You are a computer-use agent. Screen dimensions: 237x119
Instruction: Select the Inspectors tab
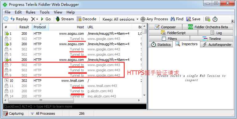click(x=186, y=44)
